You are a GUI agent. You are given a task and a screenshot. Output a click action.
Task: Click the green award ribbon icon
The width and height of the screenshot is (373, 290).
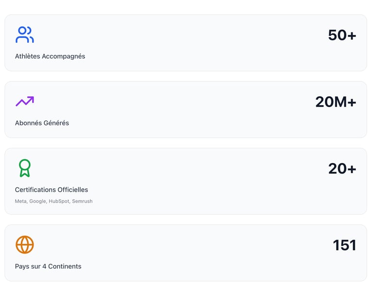pos(24,168)
